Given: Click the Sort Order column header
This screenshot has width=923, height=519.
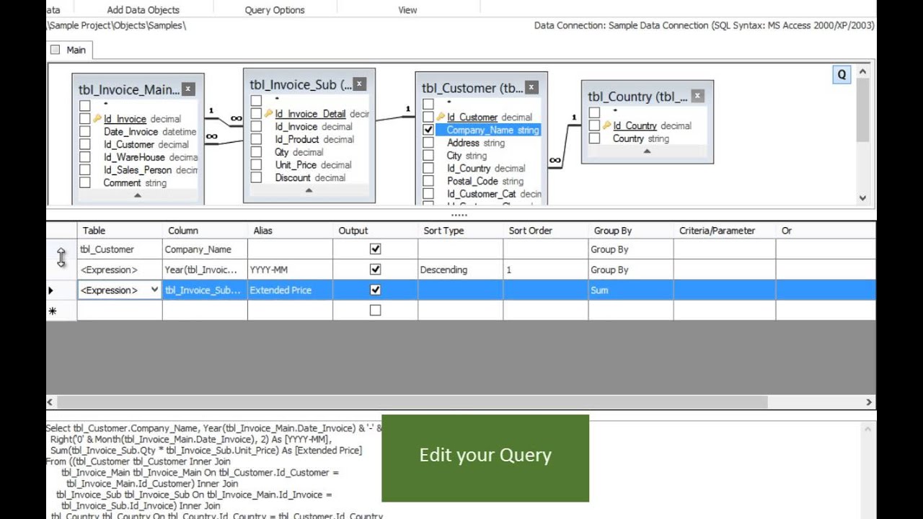Looking at the screenshot, I should pos(546,231).
